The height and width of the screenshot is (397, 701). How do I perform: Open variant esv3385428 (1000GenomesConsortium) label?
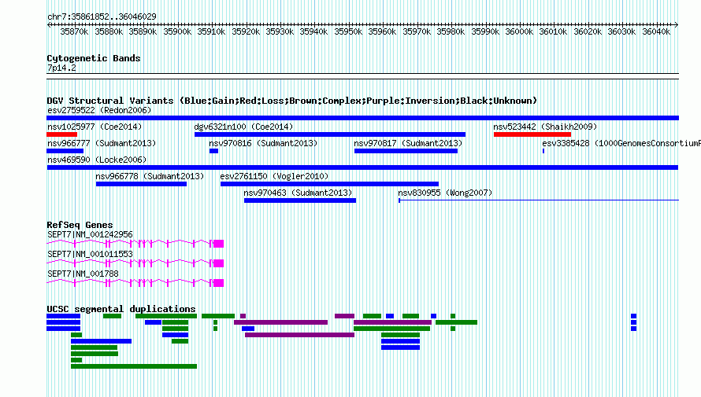[621, 143]
